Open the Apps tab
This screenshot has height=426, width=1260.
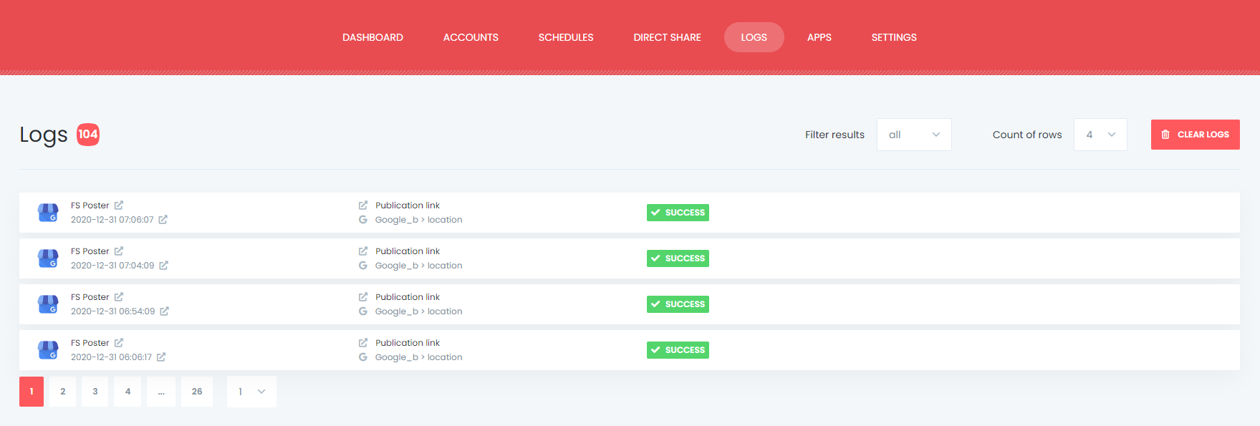819,37
